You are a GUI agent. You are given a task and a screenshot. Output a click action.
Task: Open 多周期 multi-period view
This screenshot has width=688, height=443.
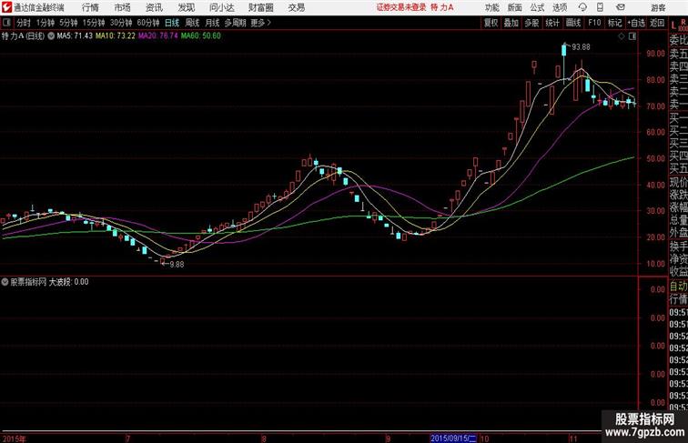(235, 23)
